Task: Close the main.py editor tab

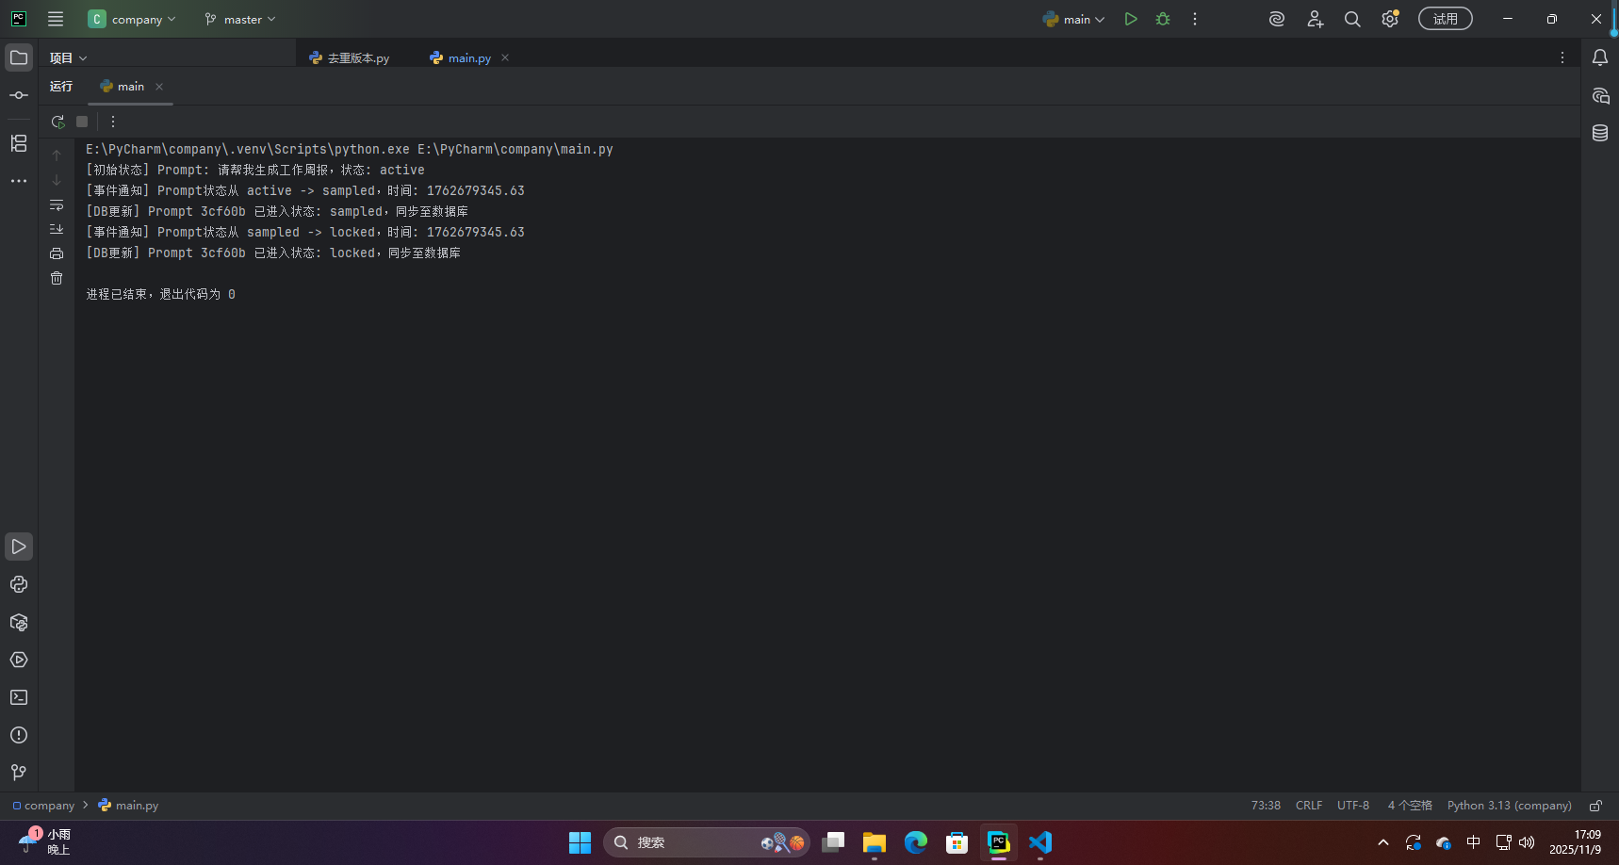Action: (505, 57)
